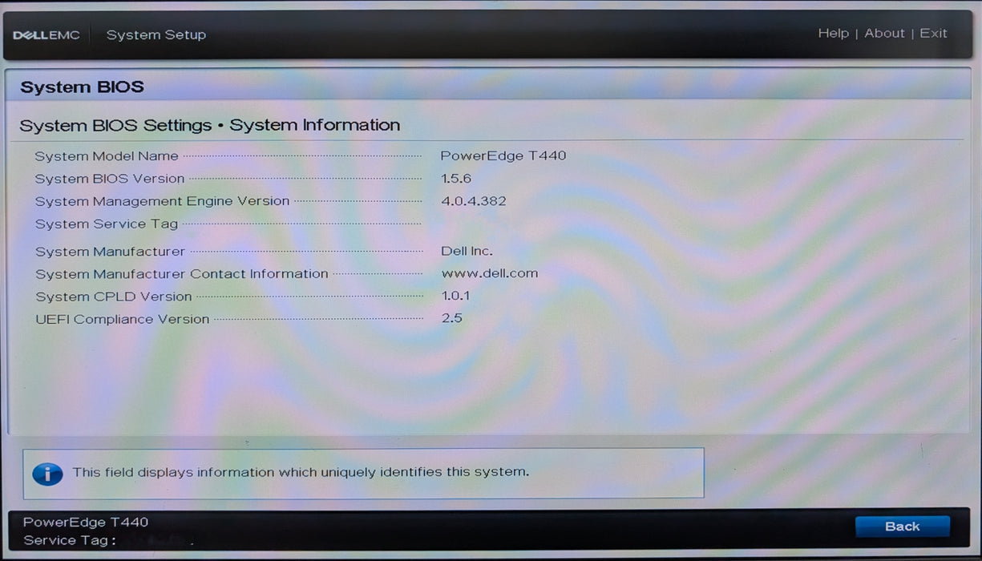Select the System Model Name row label
The image size is (982, 561).
pyautogui.click(x=107, y=156)
